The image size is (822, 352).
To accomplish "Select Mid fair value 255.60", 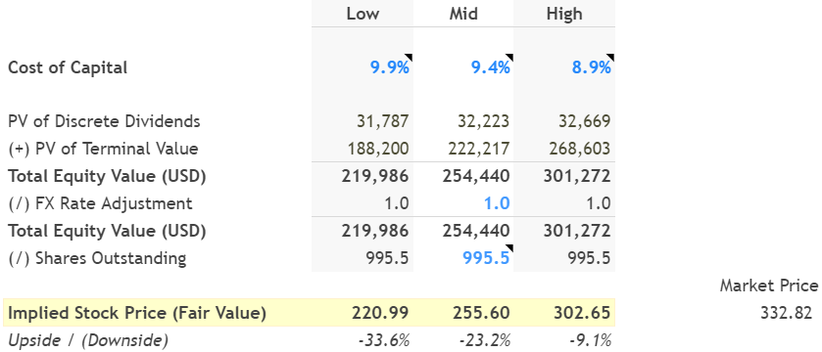I will click(481, 313).
